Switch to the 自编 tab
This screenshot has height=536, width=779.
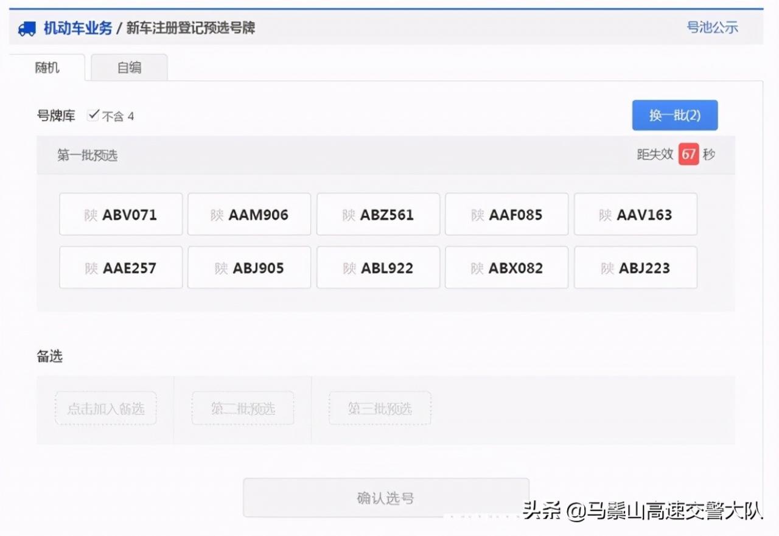point(129,68)
